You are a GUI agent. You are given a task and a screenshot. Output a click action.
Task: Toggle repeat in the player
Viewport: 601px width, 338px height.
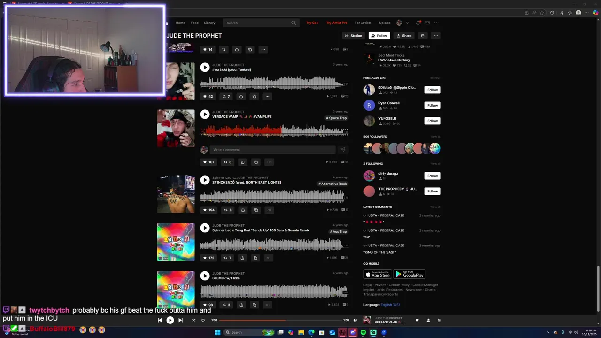pyautogui.click(x=203, y=320)
